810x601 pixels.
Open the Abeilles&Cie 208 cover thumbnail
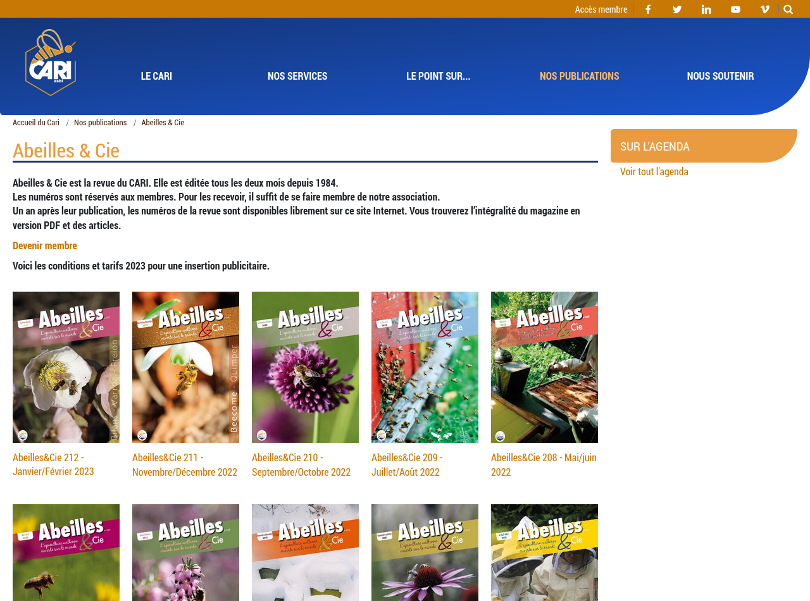pos(544,367)
